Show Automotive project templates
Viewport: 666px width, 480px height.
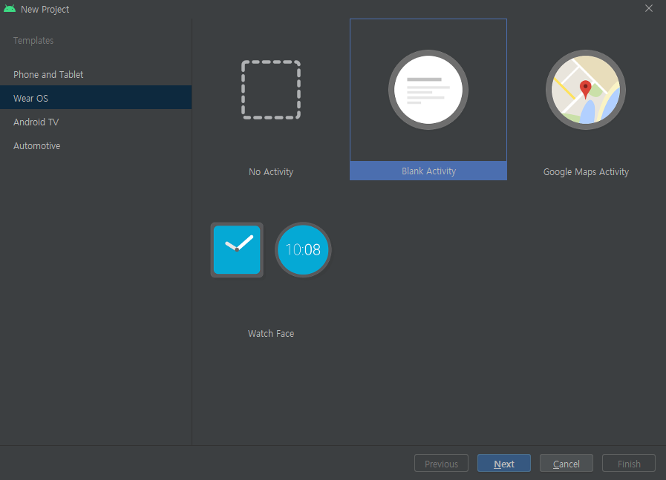96,145
